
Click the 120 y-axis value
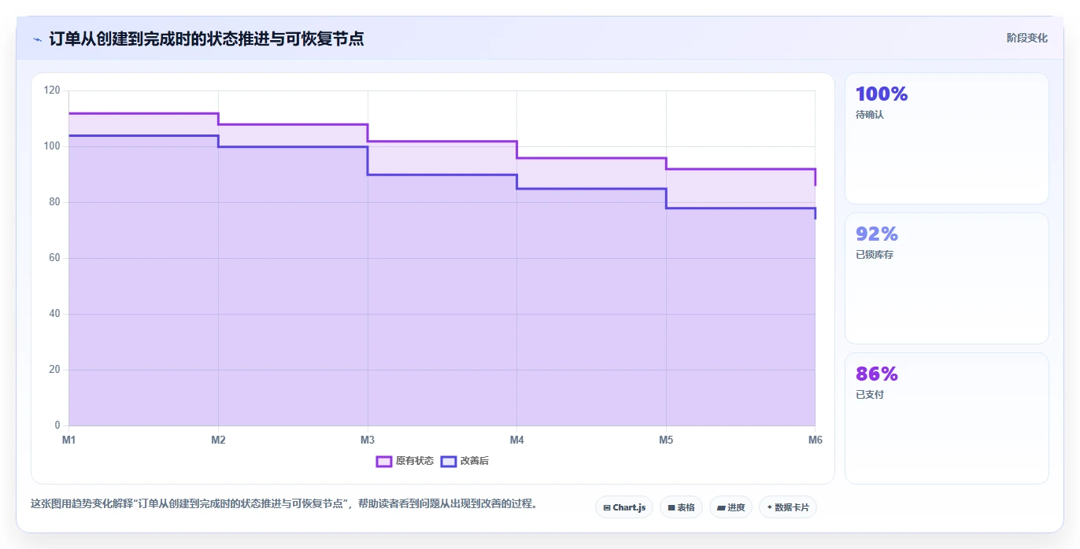click(52, 90)
